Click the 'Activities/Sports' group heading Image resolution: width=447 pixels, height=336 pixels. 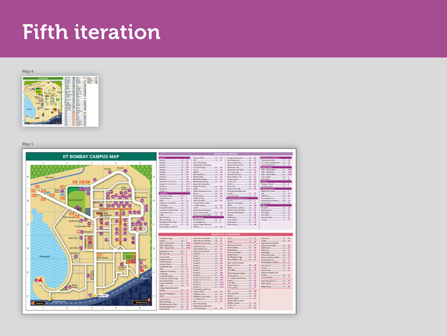(x=276, y=189)
